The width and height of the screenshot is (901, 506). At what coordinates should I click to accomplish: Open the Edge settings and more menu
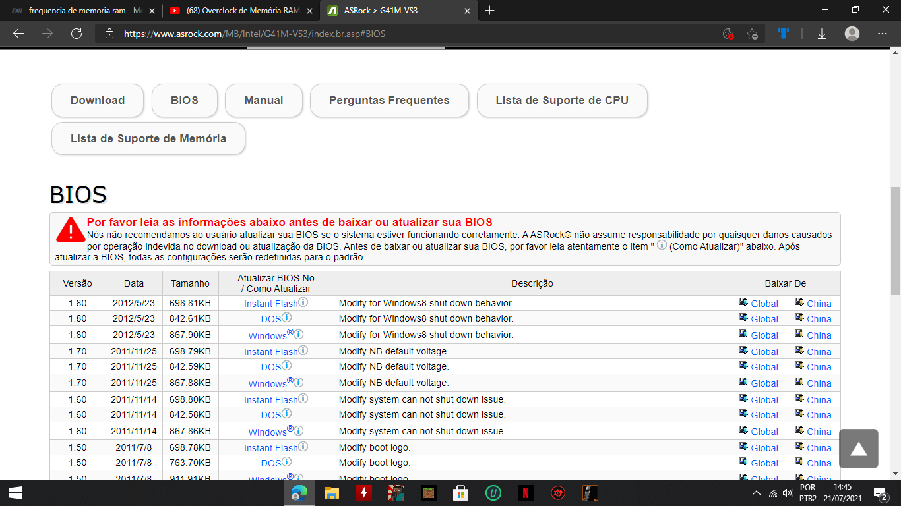tap(883, 34)
